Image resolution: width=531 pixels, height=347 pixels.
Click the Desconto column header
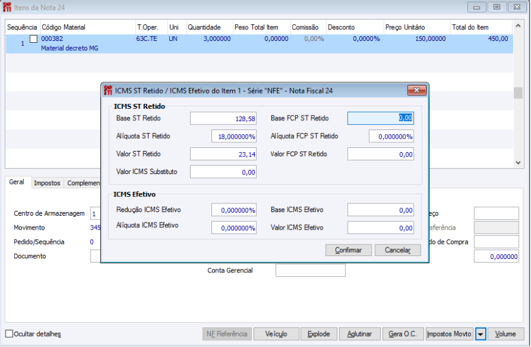[354, 27]
